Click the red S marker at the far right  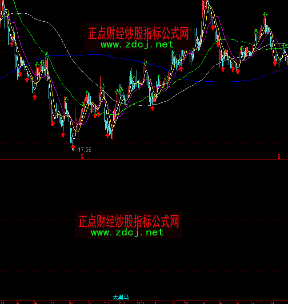click(x=279, y=156)
